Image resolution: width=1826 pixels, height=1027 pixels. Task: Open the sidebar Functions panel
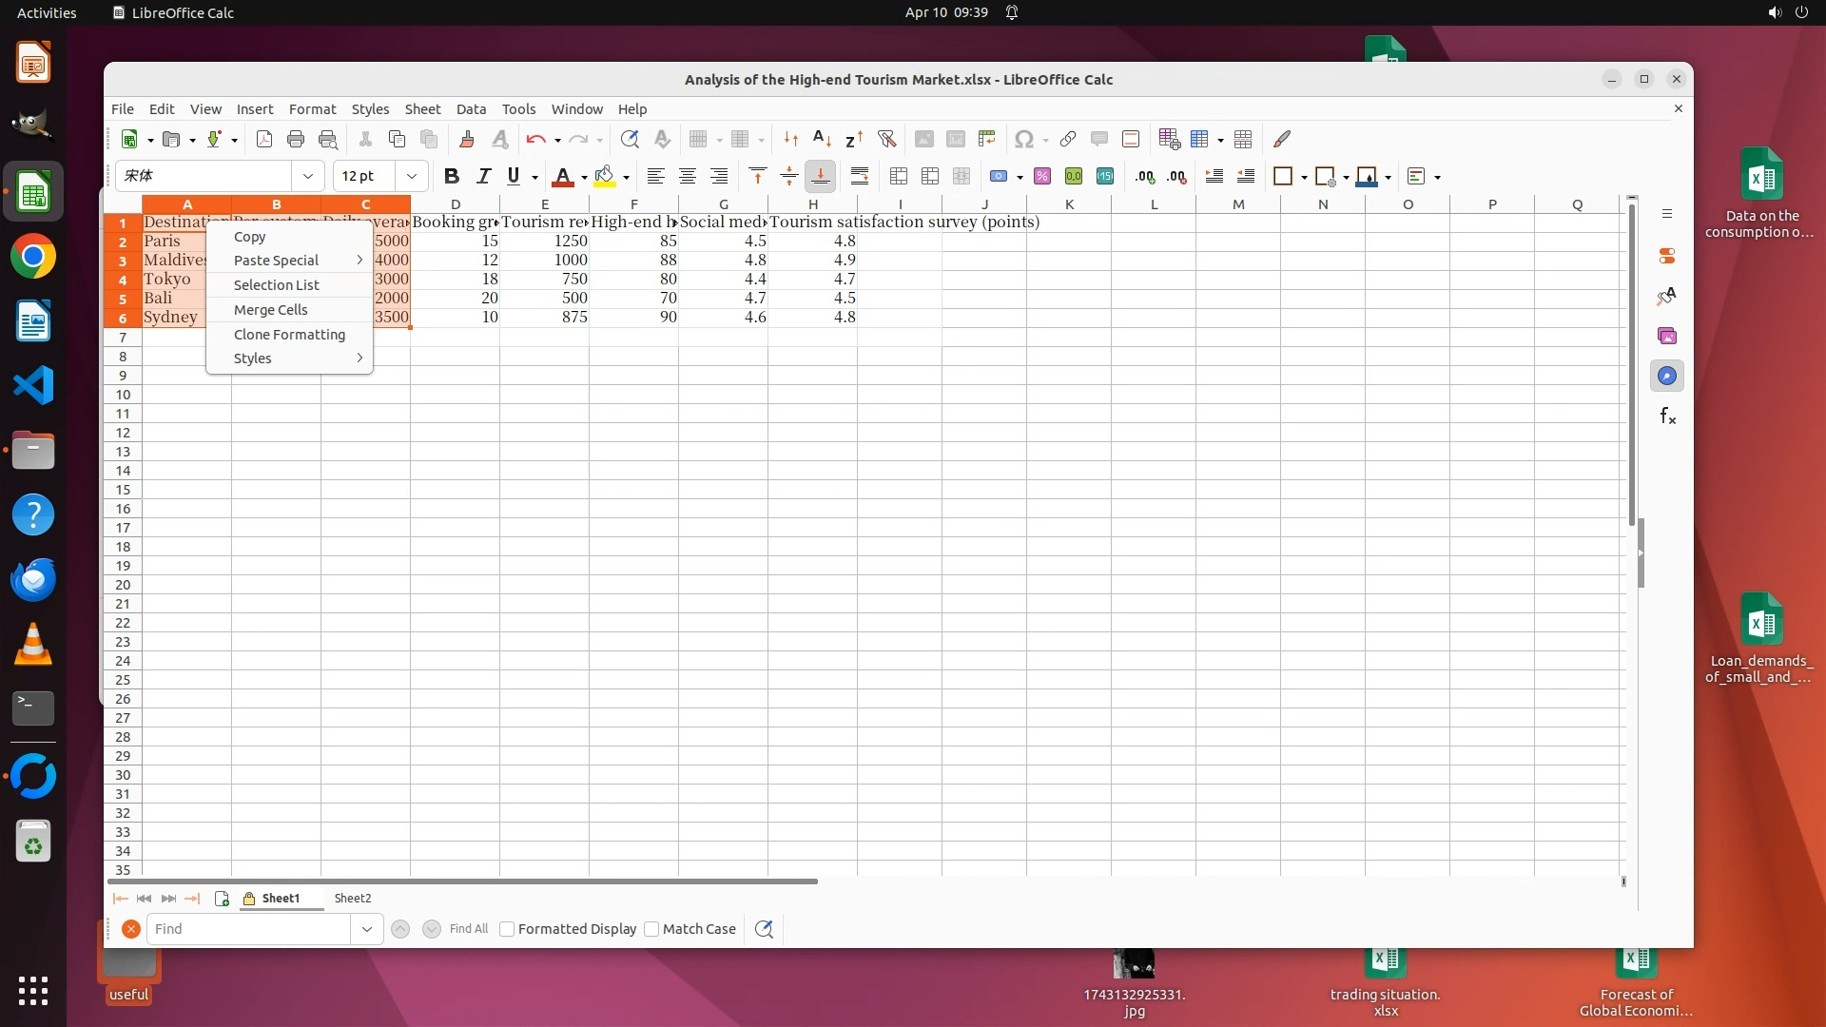tap(1666, 416)
